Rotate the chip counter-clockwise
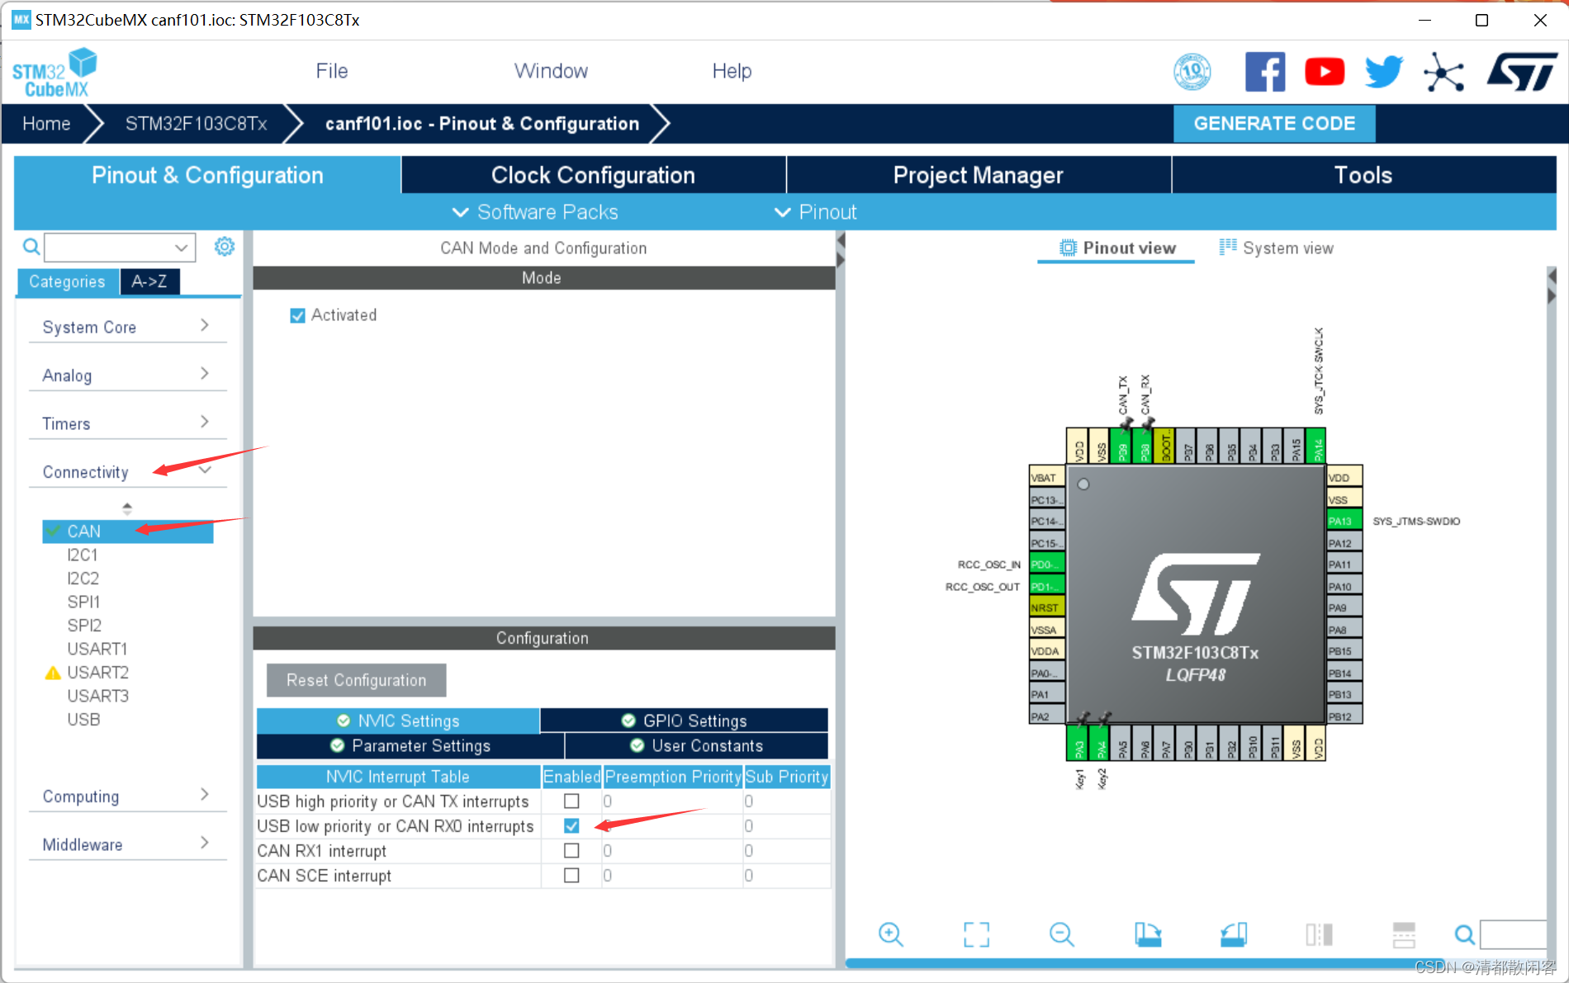1569x983 pixels. 1234,934
